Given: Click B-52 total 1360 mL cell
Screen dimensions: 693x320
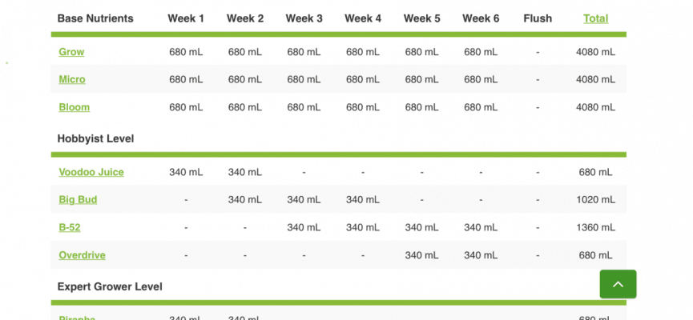Looking at the screenshot, I should [x=595, y=227].
